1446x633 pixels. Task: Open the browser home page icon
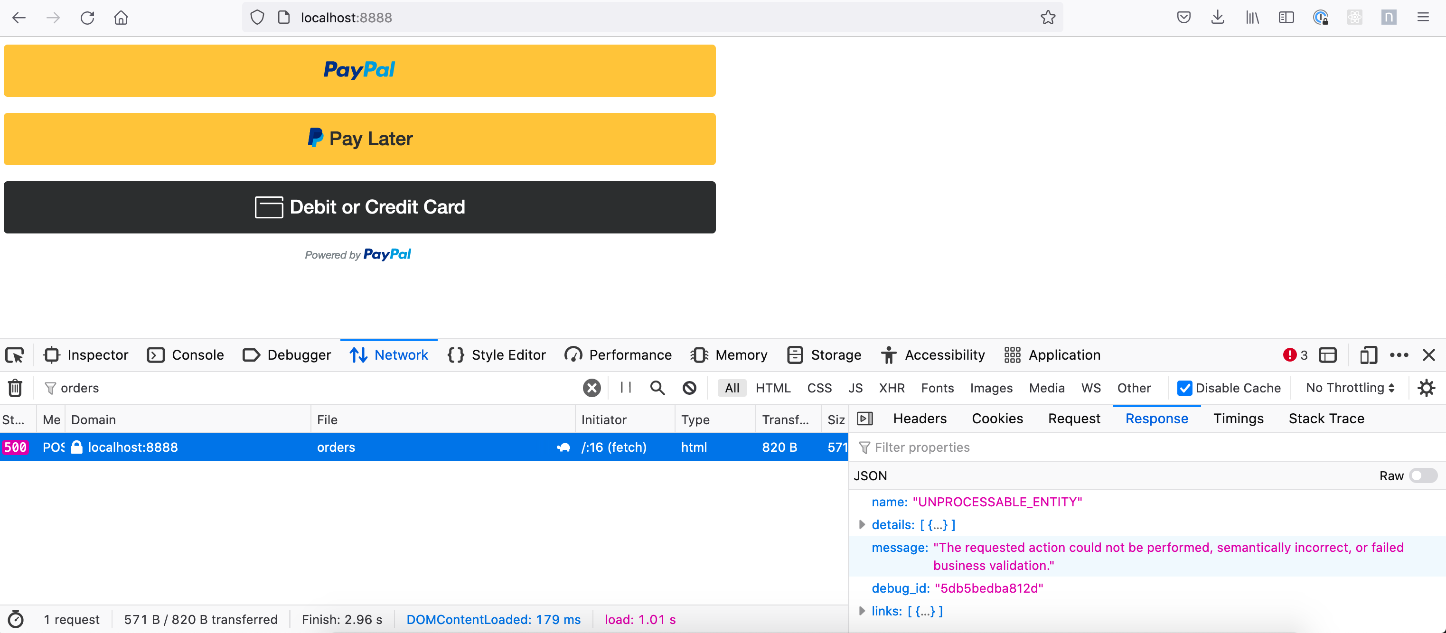[121, 18]
